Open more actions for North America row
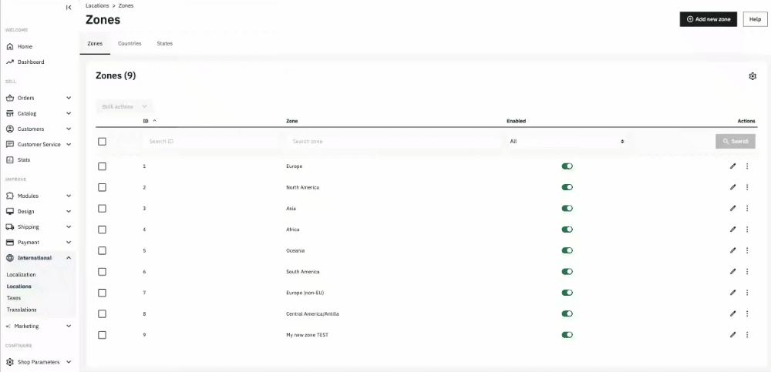The width and height of the screenshot is (771, 372). coord(747,187)
